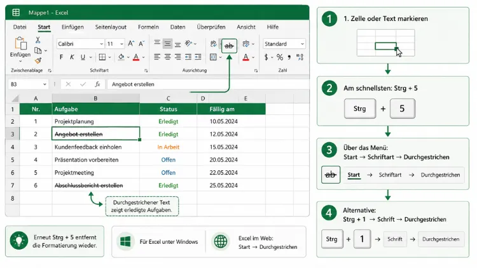477x268 pixels.
Task: Click the increase indent icon
Action: 198,57
